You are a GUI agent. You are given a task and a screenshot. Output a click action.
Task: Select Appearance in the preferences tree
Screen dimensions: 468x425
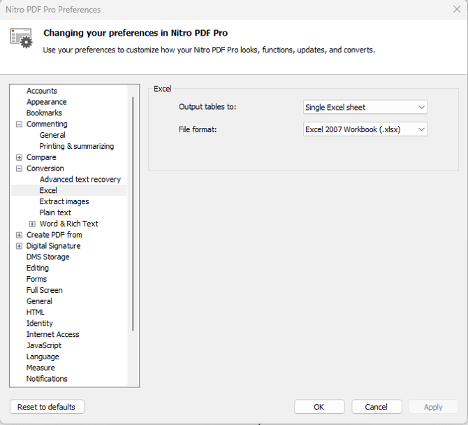click(x=47, y=102)
